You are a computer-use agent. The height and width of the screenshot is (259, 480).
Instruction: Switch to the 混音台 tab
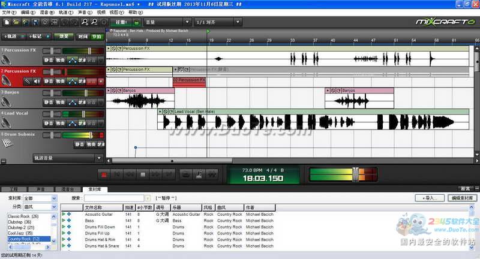[68, 189]
